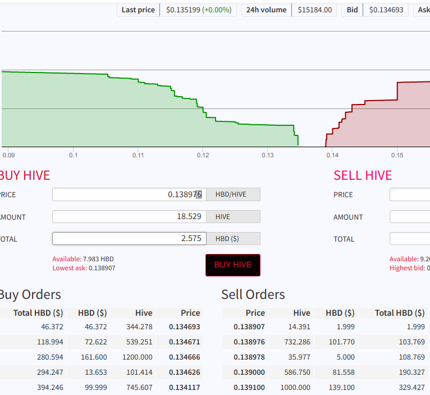
Task: Select sell order price 0.139000
Action: pos(249,372)
